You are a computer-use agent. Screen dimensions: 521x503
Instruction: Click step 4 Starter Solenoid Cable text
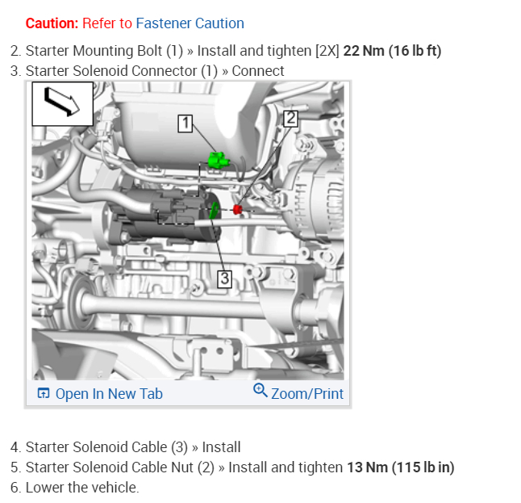click(125, 447)
